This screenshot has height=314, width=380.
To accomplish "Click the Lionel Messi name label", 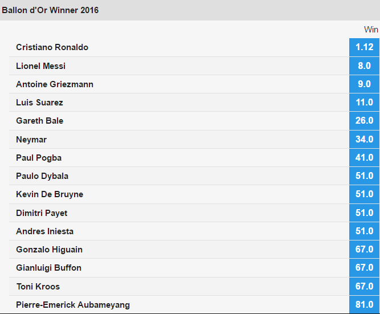I will (x=40, y=66).
